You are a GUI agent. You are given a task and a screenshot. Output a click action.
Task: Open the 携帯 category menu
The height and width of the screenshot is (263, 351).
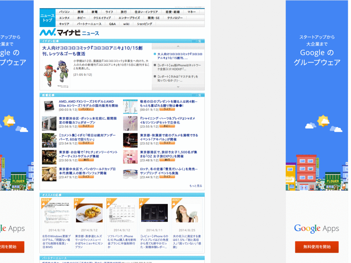[x=80, y=12]
